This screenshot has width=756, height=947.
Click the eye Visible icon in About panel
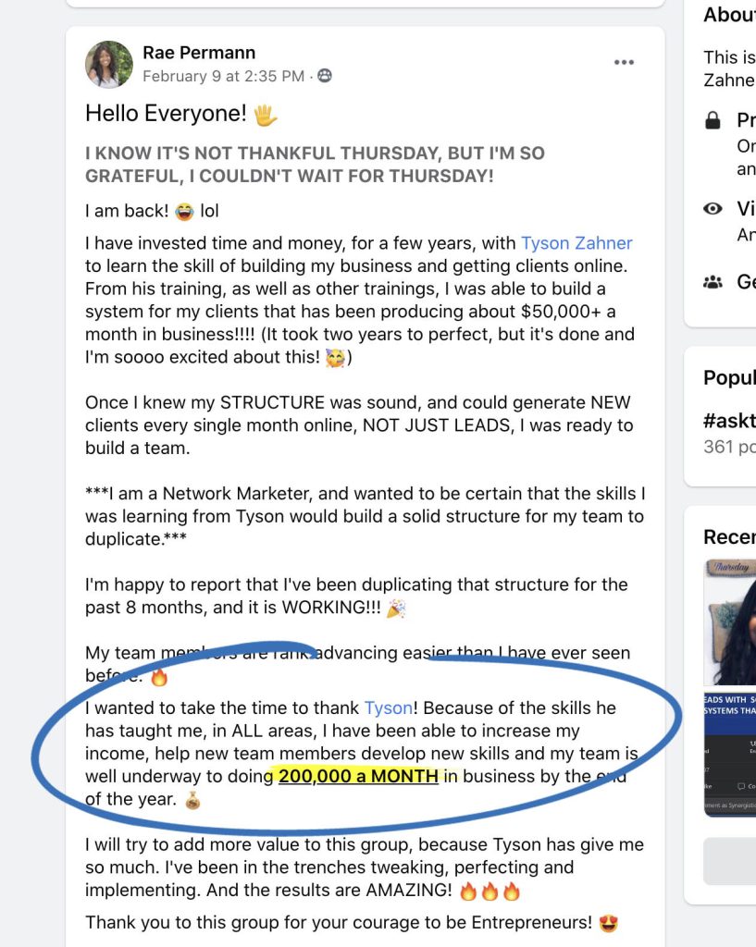click(x=713, y=208)
